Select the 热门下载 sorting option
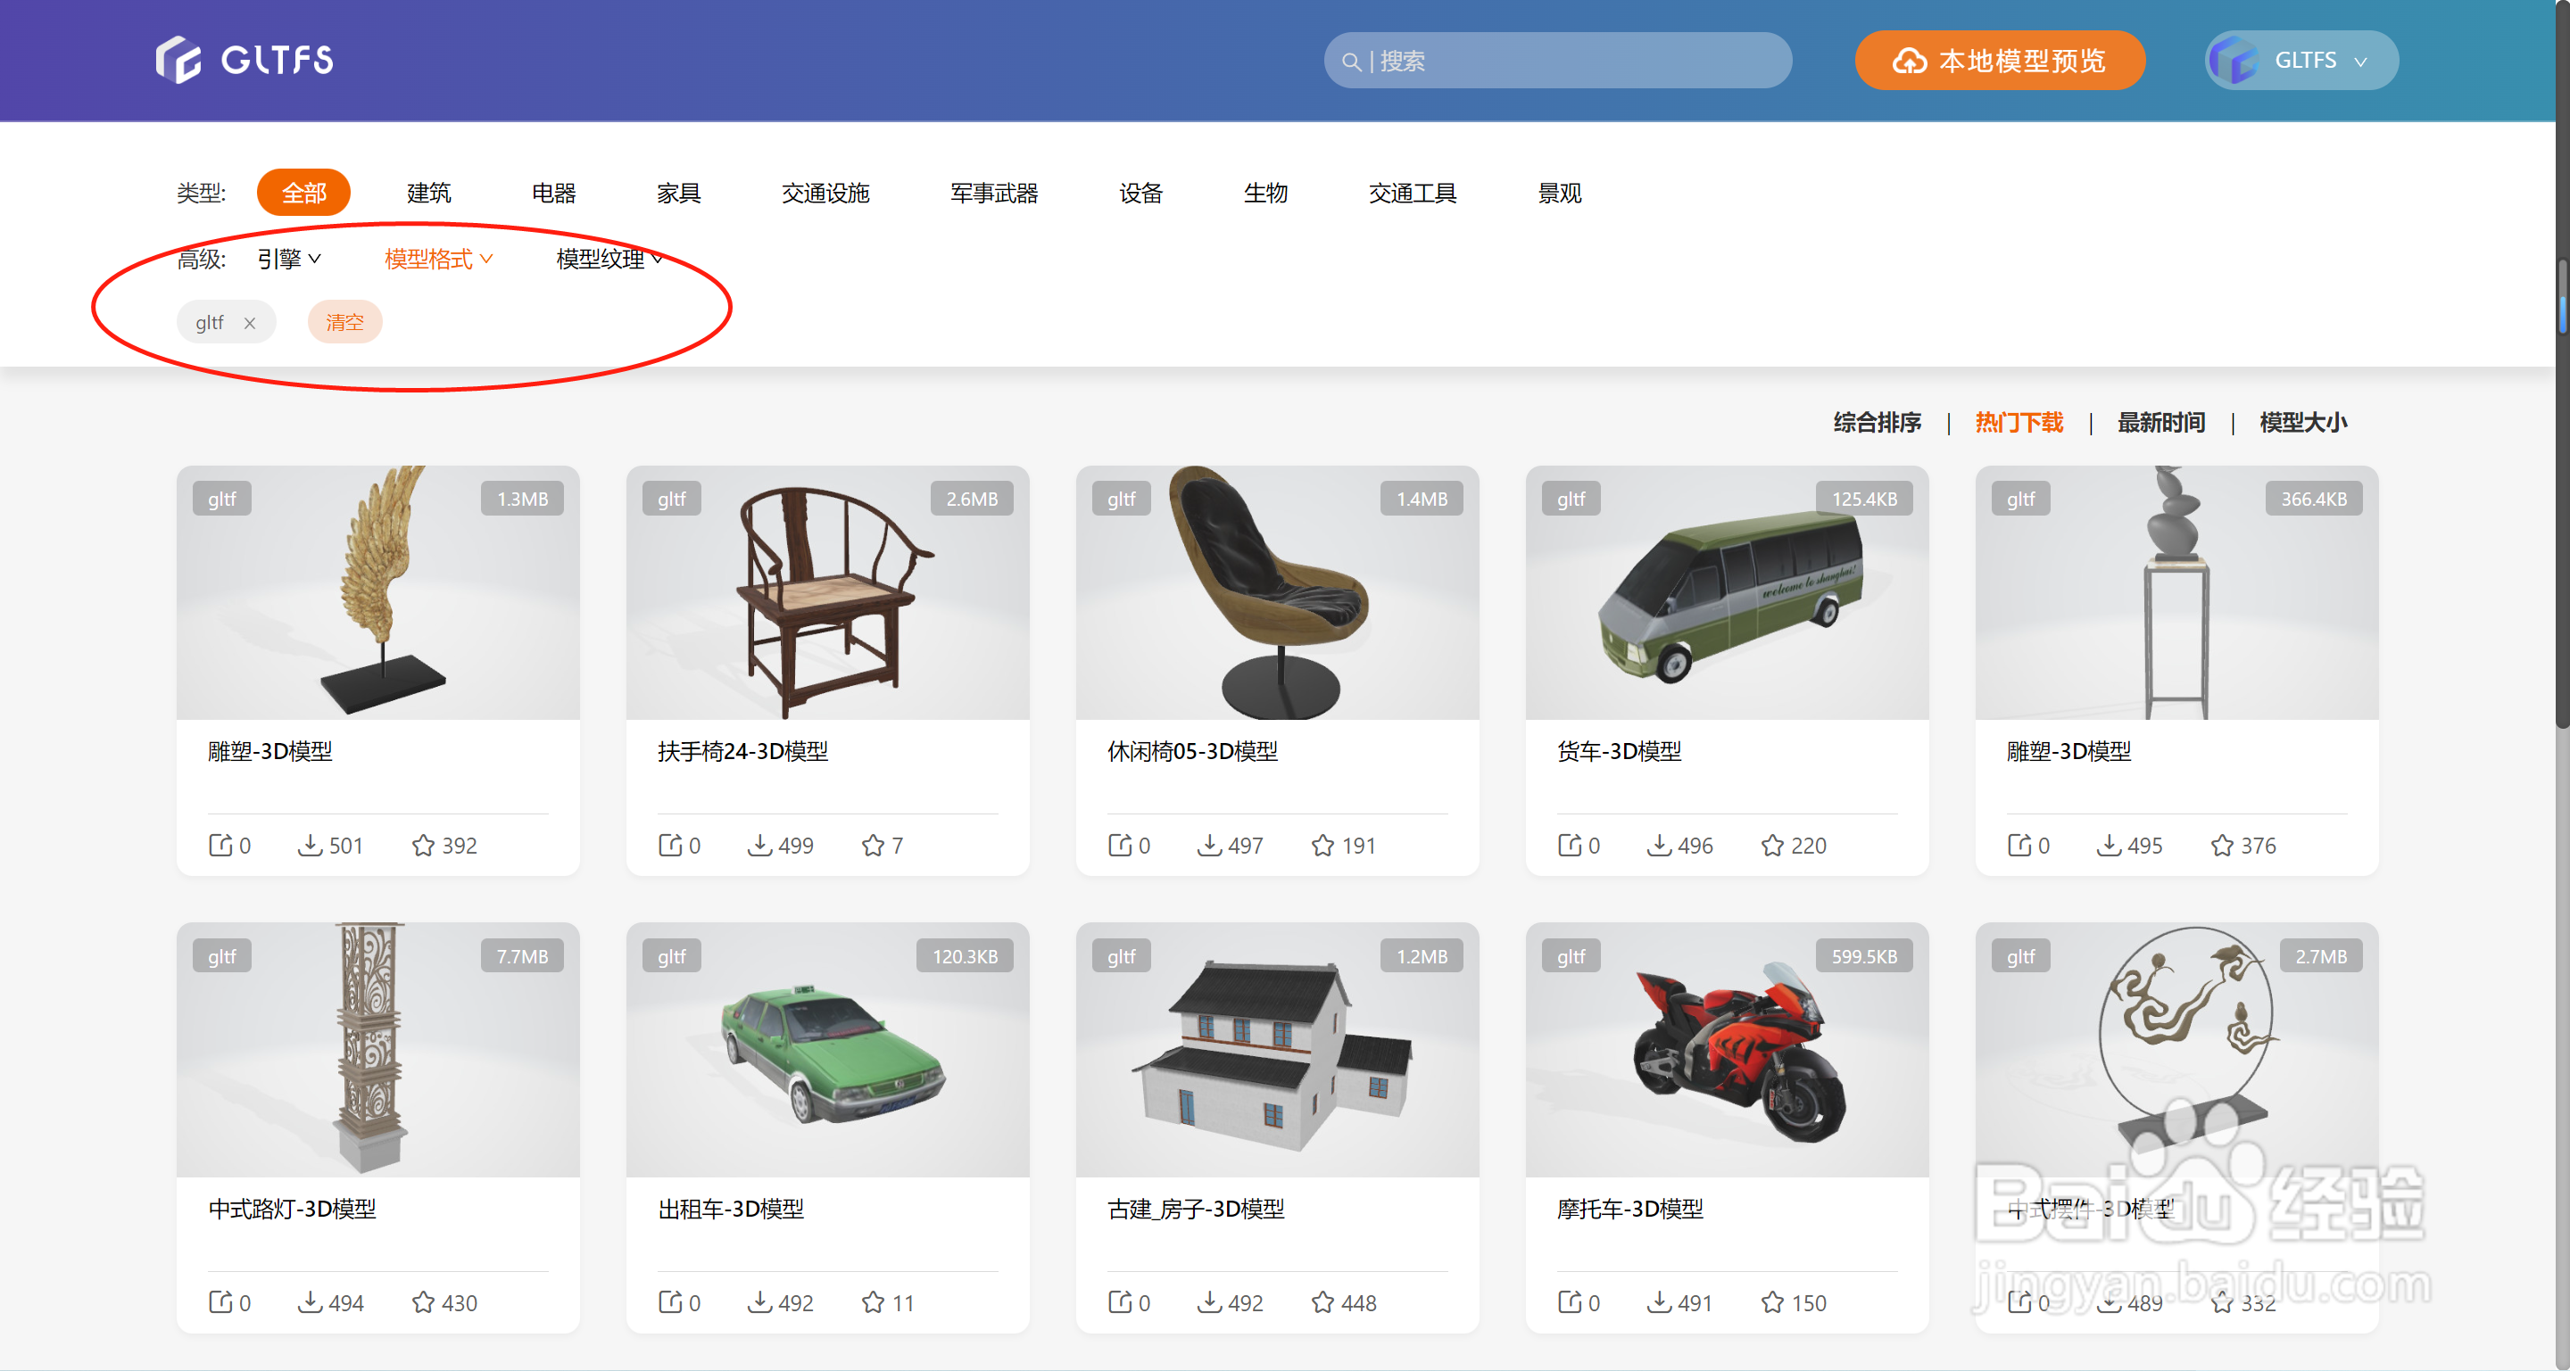 coord(2019,422)
